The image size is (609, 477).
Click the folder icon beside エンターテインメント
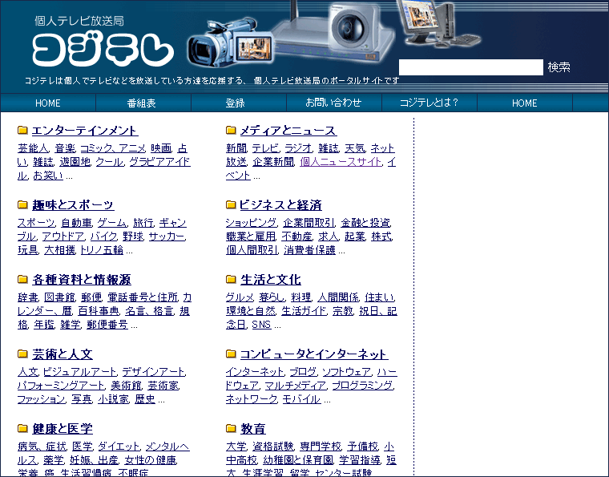(x=22, y=131)
